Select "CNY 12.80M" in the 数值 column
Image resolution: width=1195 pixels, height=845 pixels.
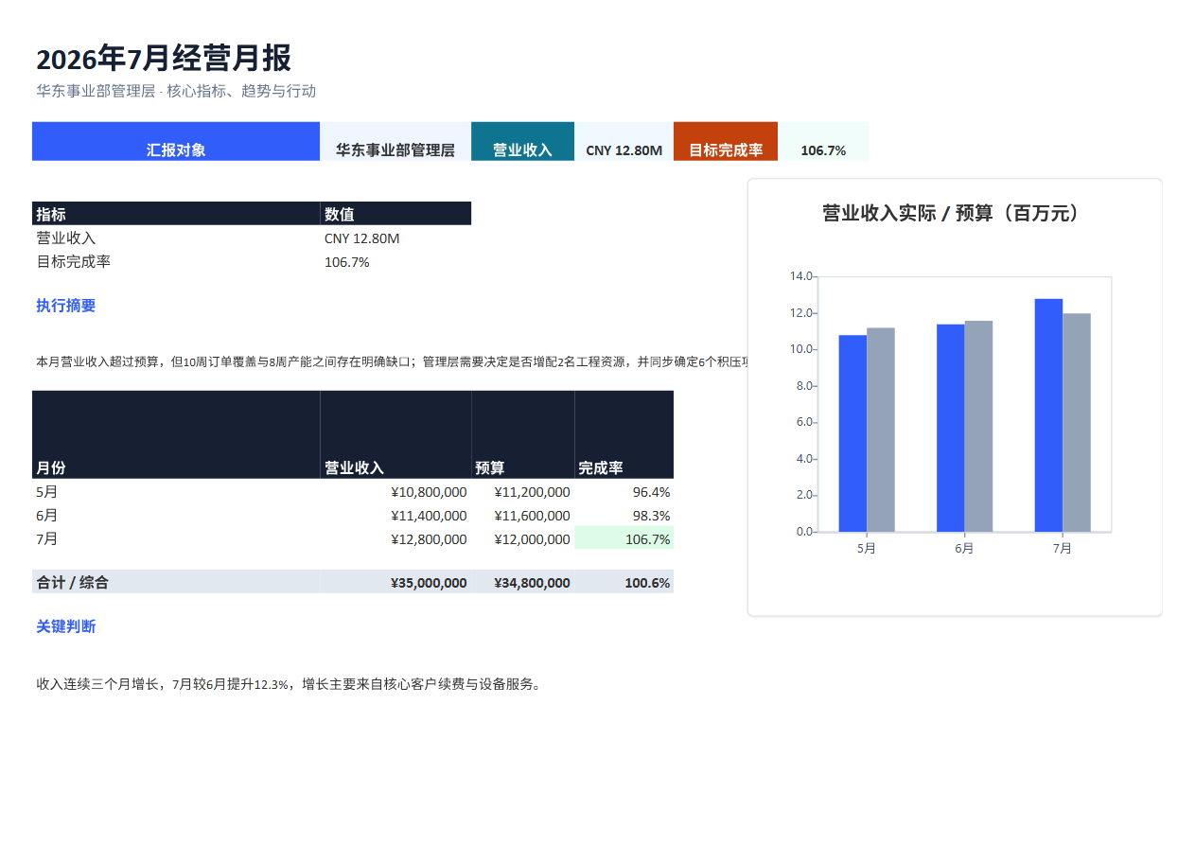[395, 238]
